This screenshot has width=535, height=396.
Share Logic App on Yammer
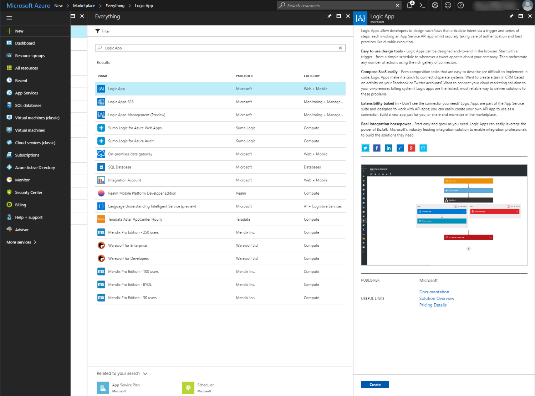(400, 148)
